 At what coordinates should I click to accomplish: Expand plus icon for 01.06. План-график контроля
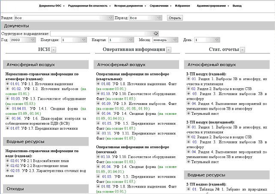pyautogui.click(x=7, y=118)
